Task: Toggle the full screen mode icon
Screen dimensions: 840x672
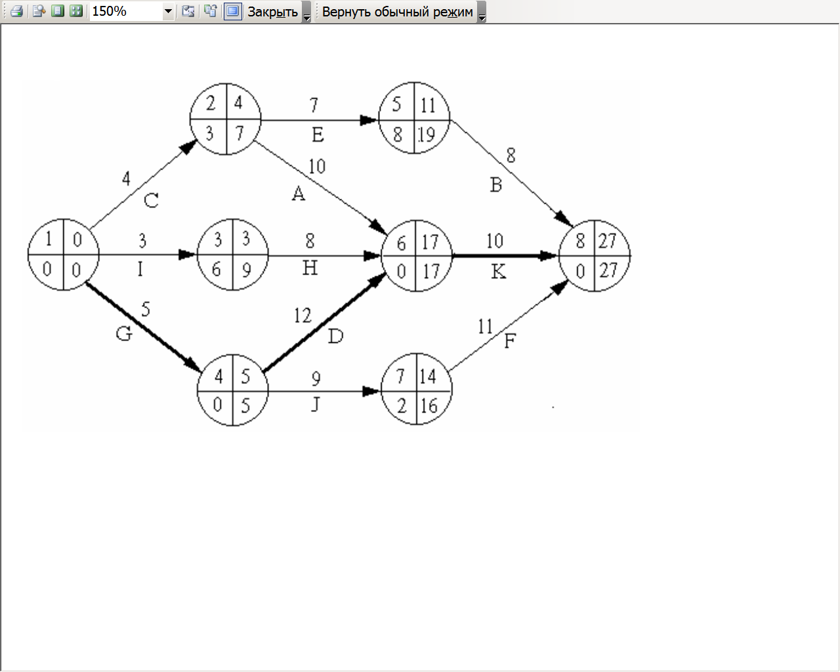Action: [232, 11]
